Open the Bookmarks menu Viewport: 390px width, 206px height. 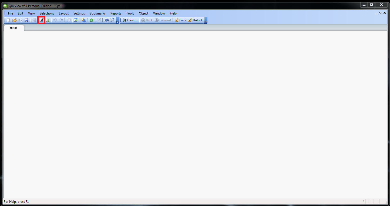coord(97,13)
